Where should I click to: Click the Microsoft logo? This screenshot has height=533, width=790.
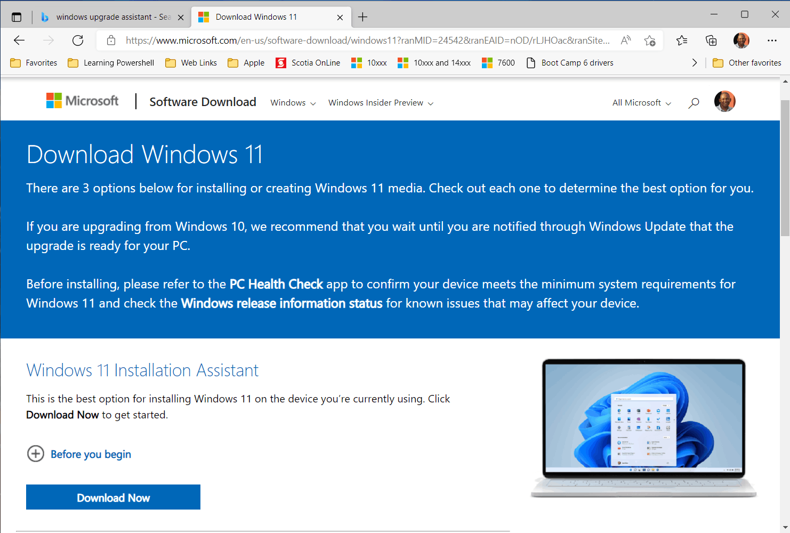pyautogui.click(x=83, y=101)
